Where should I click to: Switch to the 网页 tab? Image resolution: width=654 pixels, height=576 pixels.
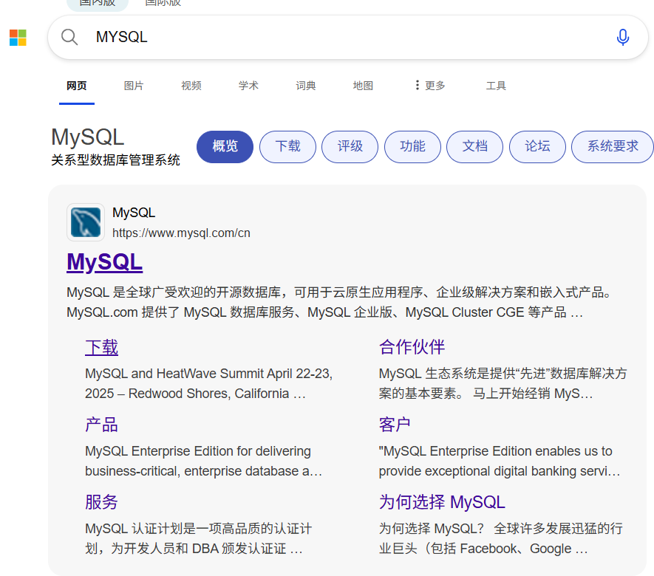point(77,86)
